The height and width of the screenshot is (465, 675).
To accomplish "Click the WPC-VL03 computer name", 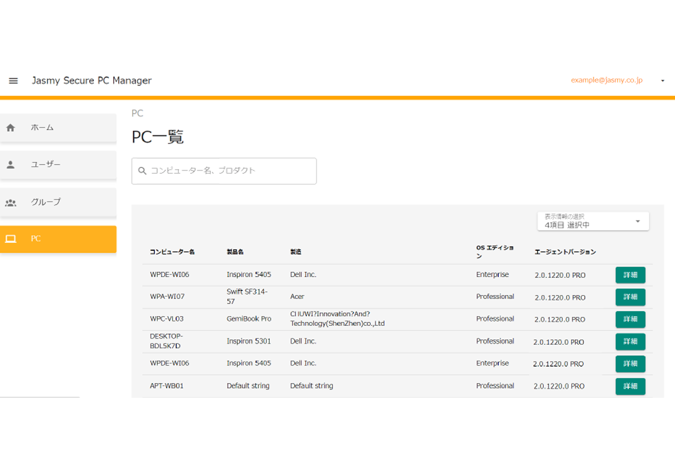I will point(167,319).
